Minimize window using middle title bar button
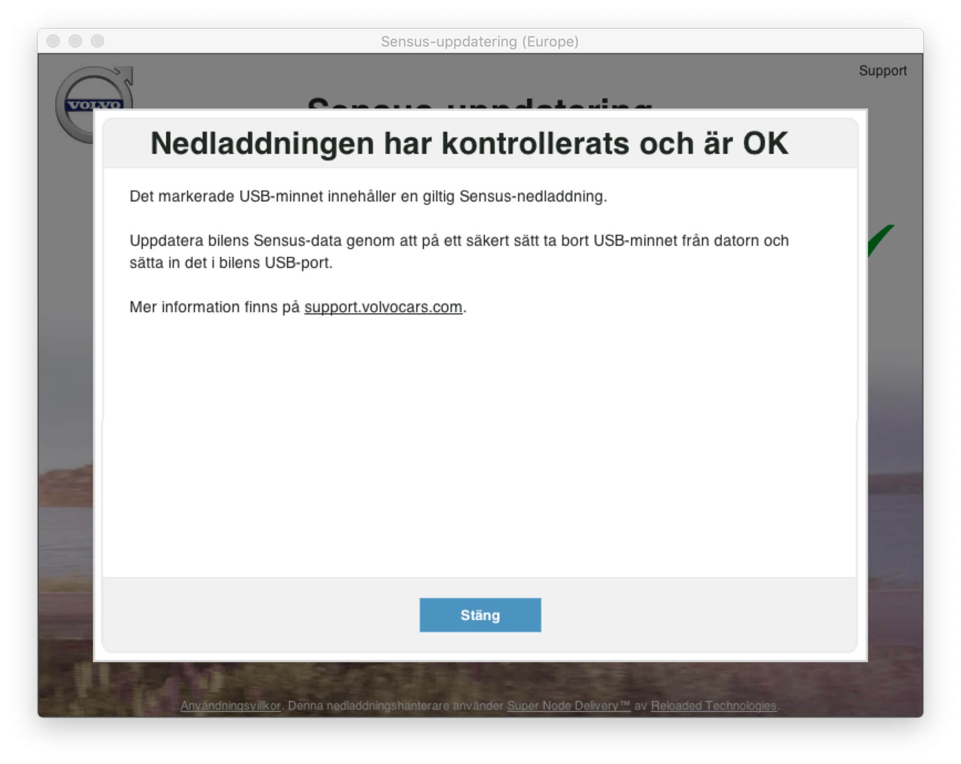 75,41
